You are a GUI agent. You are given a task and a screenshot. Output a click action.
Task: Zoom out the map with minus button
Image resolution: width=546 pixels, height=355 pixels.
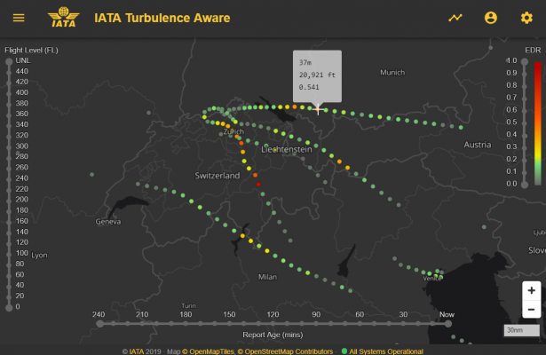(x=531, y=308)
